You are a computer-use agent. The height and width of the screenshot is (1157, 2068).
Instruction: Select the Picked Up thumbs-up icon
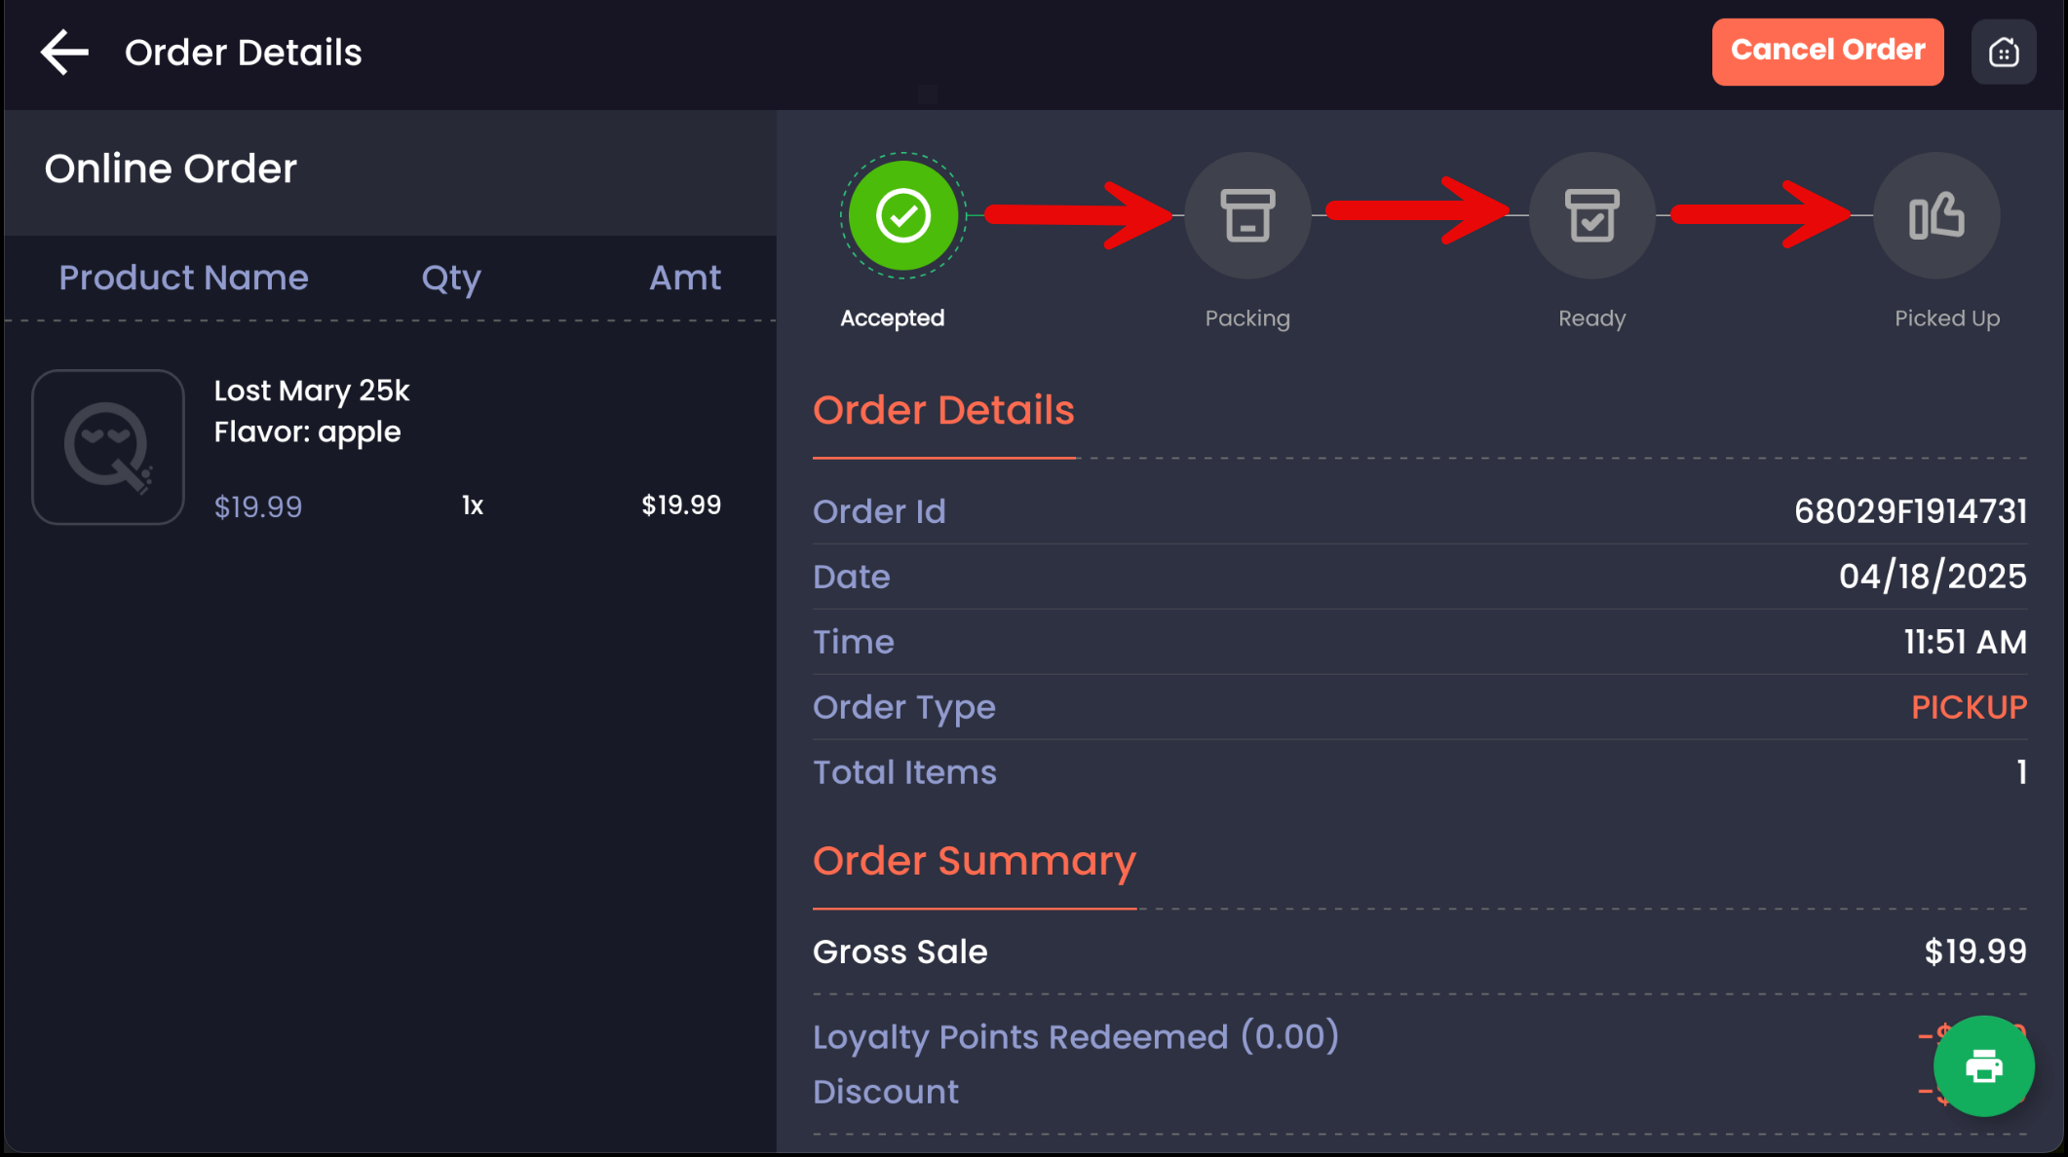(x=1935, y=215)
